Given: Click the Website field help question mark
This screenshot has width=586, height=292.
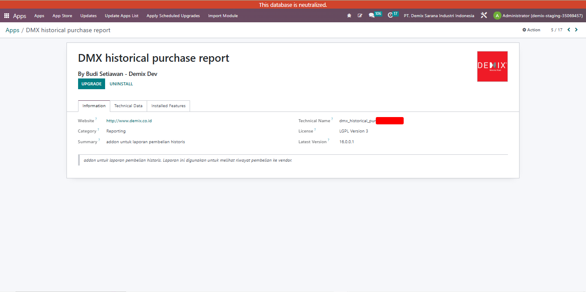Looking at the screenshot, I should coord(96,119).
